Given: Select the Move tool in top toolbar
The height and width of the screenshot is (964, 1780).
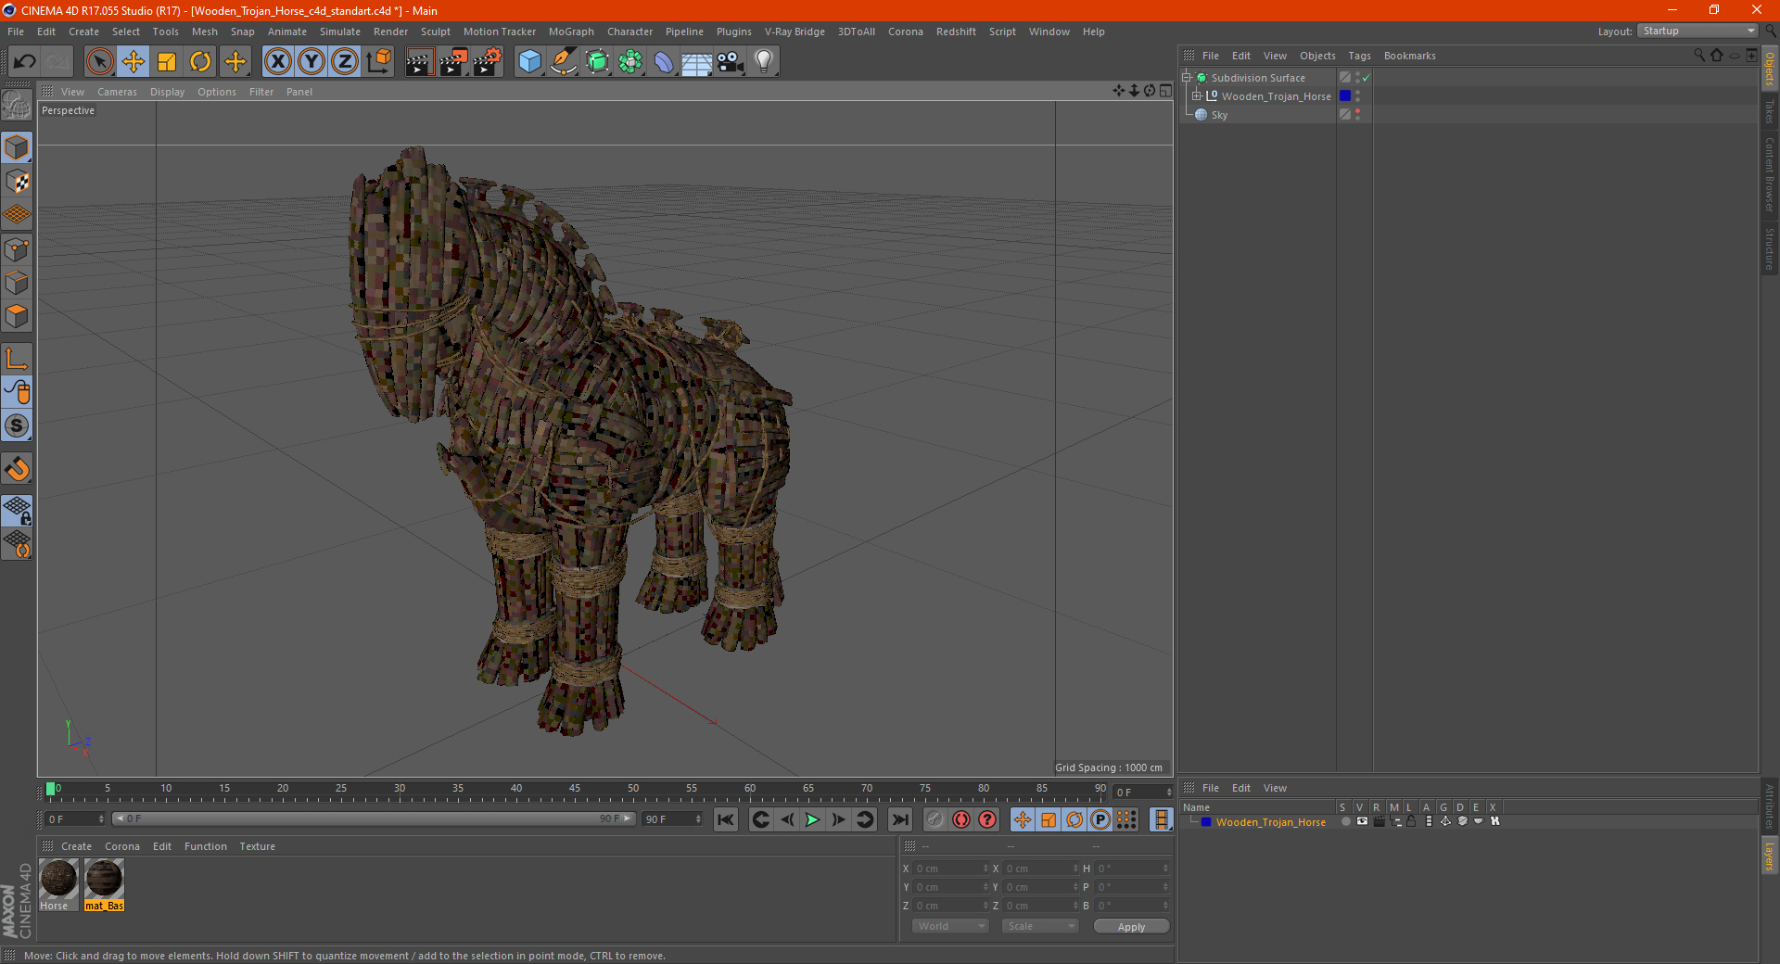Looking at the screenshot, I should 133,62.
